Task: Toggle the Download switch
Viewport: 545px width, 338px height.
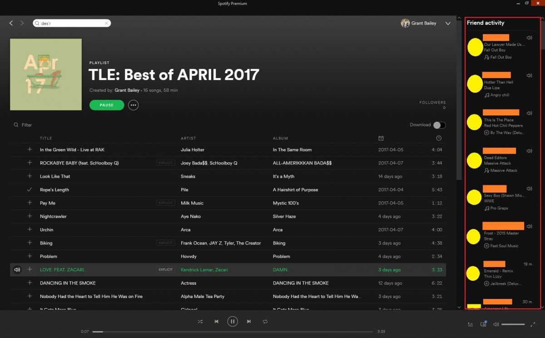Action: (439, 125)
